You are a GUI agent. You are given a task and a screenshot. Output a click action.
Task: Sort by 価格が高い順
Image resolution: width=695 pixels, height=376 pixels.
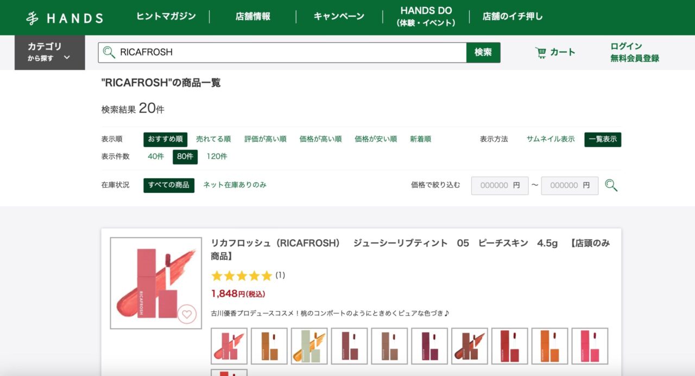point(321,140)
